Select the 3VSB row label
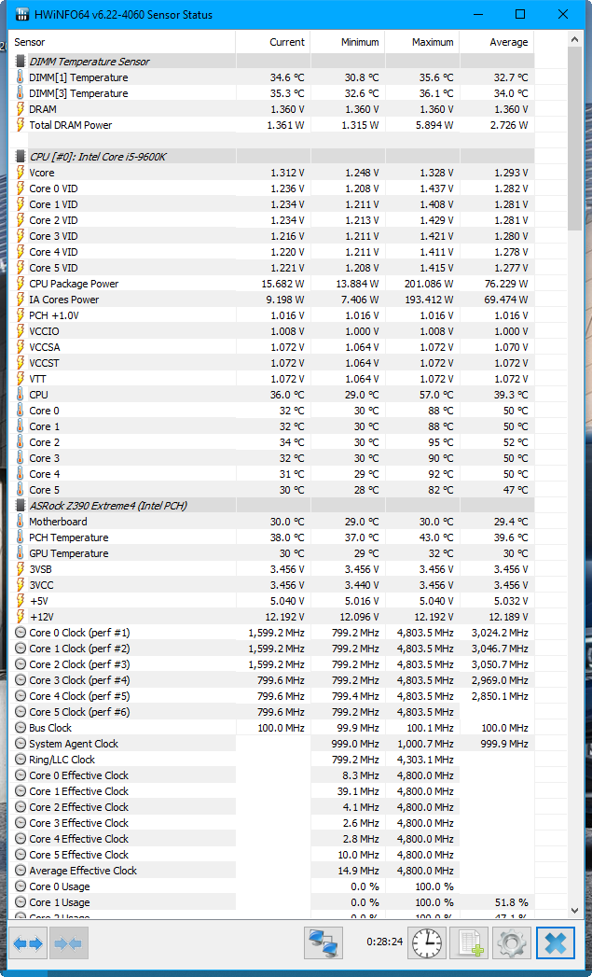This screenshot has height=977, width=592. click(41, 569)
